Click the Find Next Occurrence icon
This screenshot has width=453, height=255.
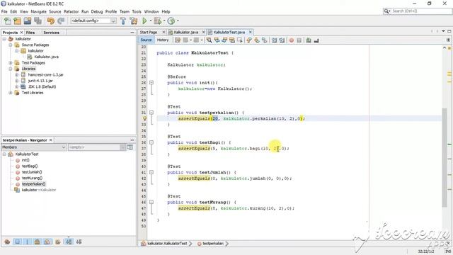pos(224,40)
